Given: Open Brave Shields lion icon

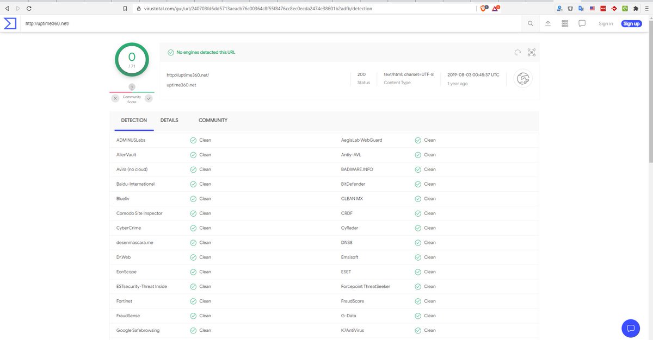Looking at the screenshot, I should pyautogui.click(x=484, y=9).
